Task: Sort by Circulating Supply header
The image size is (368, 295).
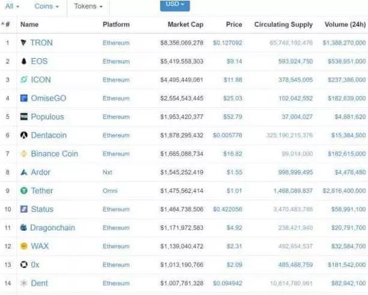Action: click(x=283, y=25)
